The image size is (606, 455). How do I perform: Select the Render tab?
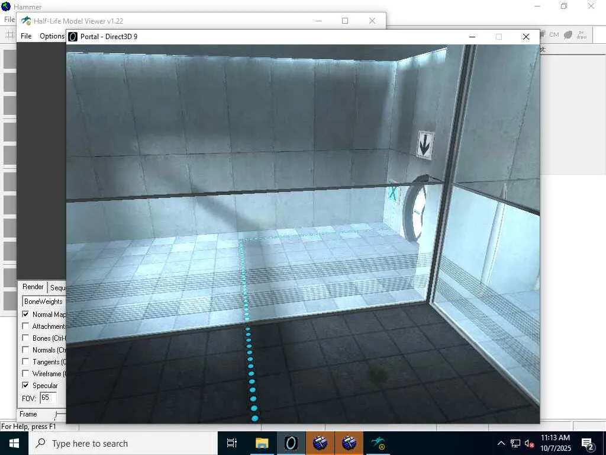[33, 287]
